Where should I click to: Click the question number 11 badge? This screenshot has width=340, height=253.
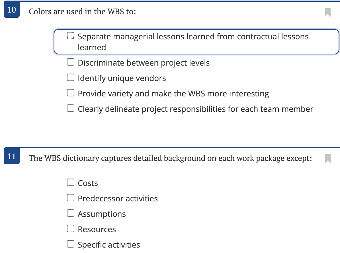[11, 156]
